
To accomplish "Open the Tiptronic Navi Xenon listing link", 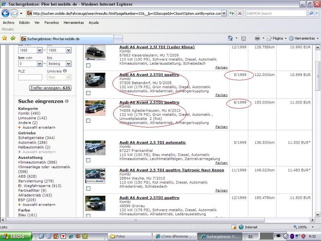I will click(172, 170).
